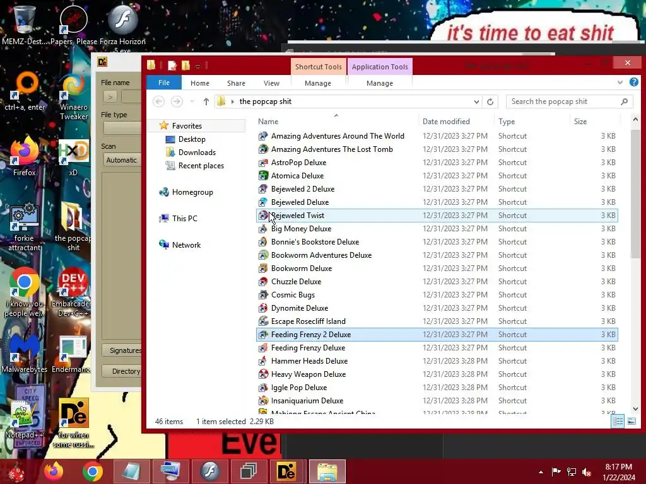646x484 pixels.
Task: Click the muted volume tray icon
Action: (587, 471)
